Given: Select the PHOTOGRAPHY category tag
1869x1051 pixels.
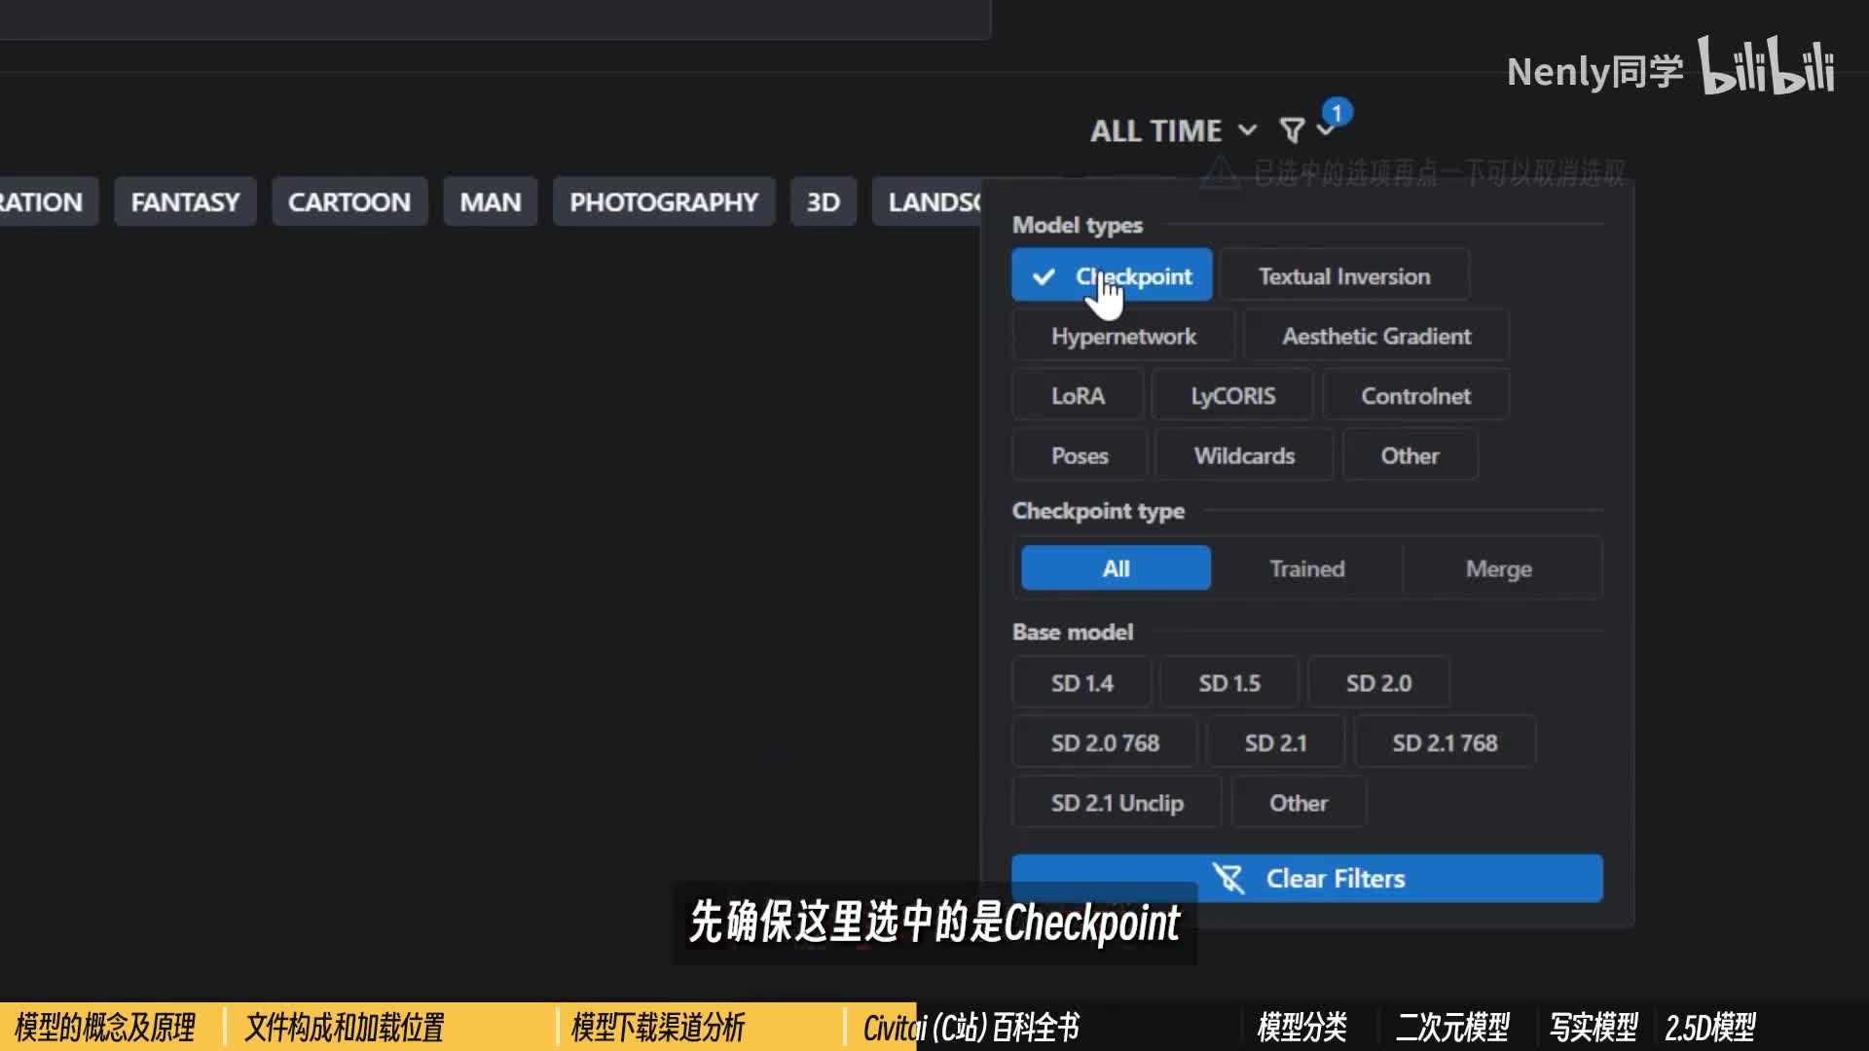Looking at the screenshot, I should 663,202.
